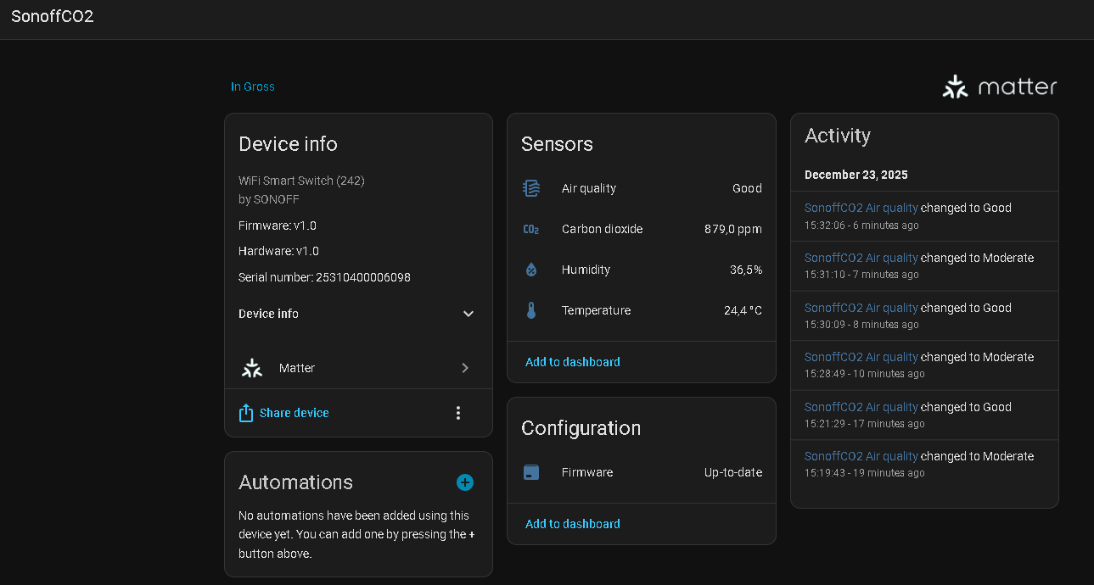Screen dimensions: 1094x585
Task: Click the Carbon dioxide CO2 icon
Action: click(x=531, y=229)
